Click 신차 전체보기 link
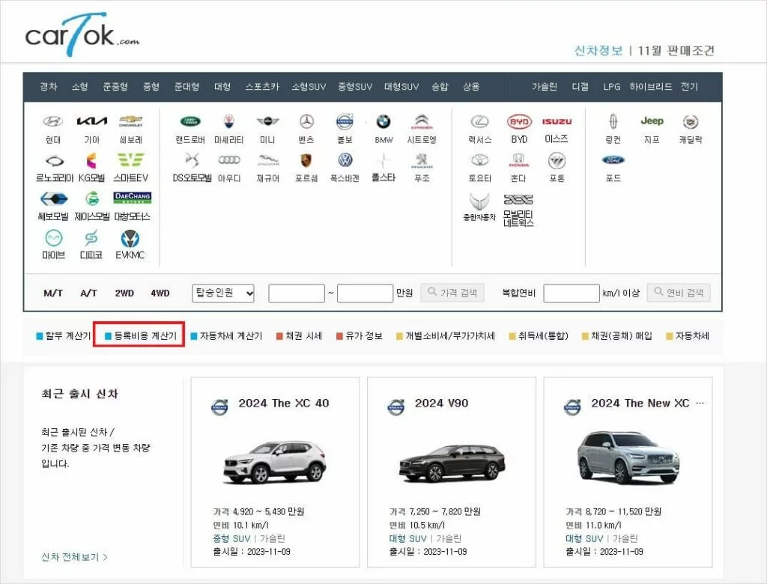The image size is (767, 584). (x=74, y=557)
